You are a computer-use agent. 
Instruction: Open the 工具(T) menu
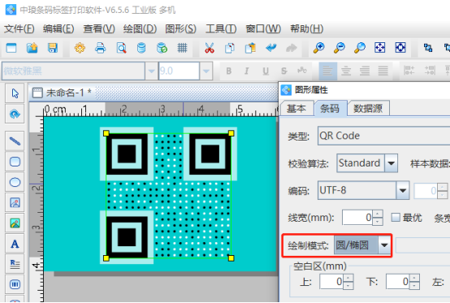pyautogui.click(x=221, y=29)
